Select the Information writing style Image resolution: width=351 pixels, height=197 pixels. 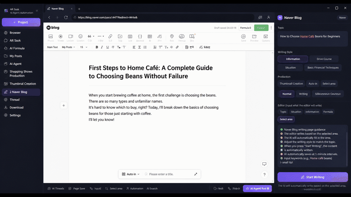[293, 59]
